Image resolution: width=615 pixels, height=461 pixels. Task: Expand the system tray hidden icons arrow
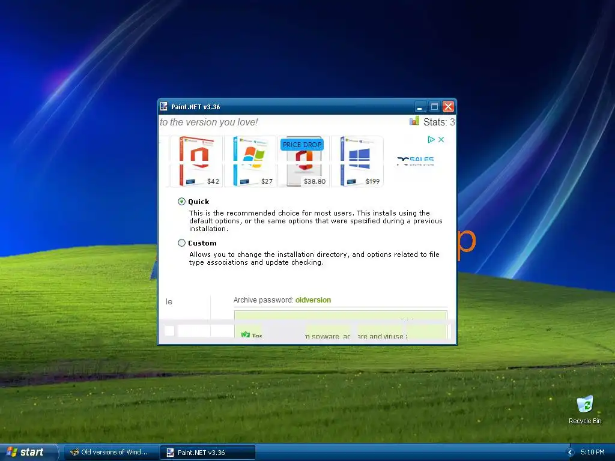[x=571, y=453]
